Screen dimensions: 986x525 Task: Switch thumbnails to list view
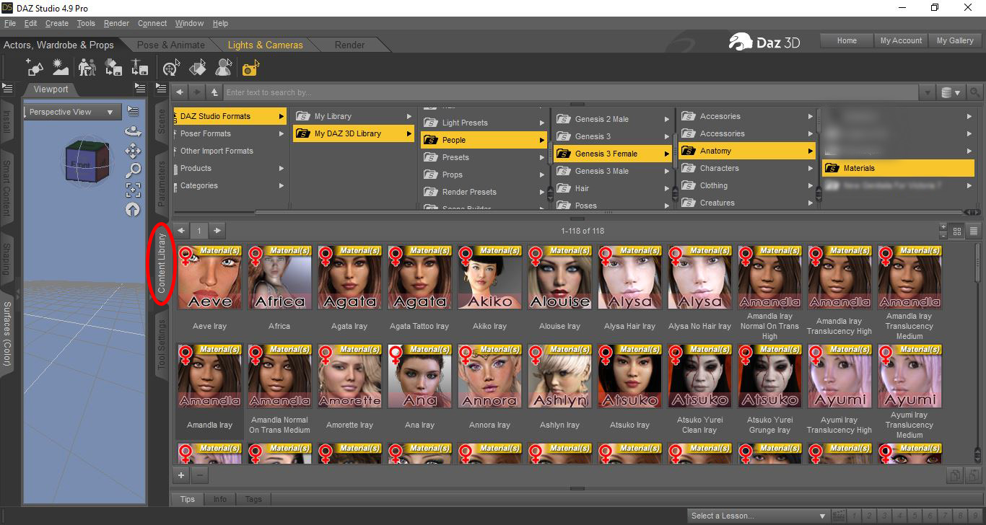click(974, 231)
